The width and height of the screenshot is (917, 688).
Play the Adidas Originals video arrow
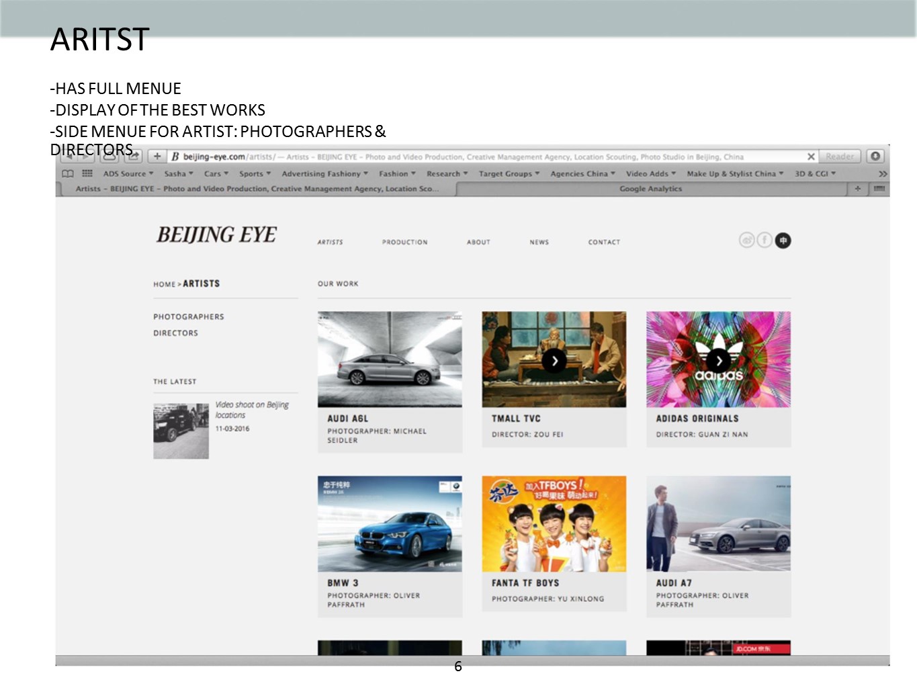point(719,361)
